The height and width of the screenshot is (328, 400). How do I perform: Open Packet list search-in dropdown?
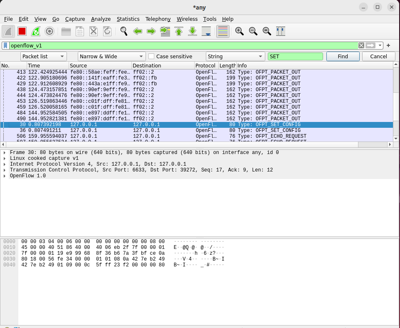(x=43, y=57)
